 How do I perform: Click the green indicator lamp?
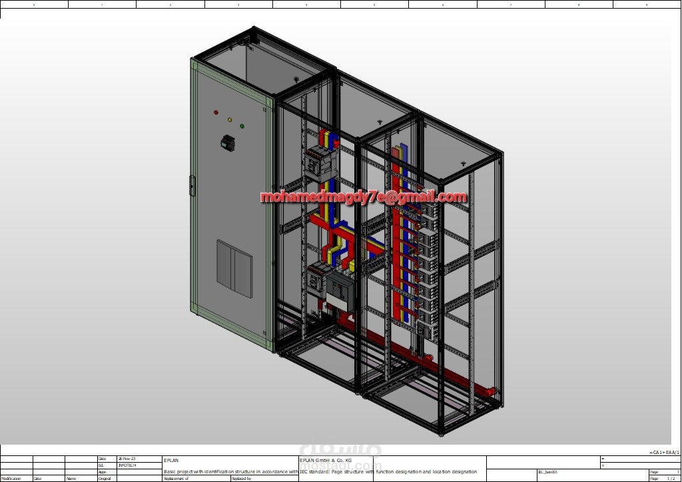[x=242, y=126]
